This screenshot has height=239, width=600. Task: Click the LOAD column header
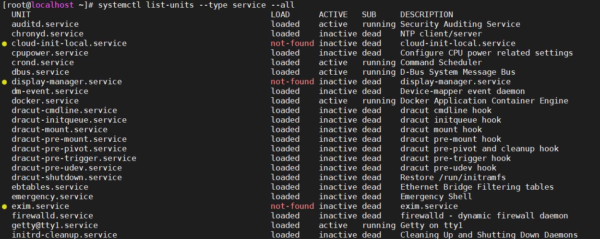coord(280,14)
